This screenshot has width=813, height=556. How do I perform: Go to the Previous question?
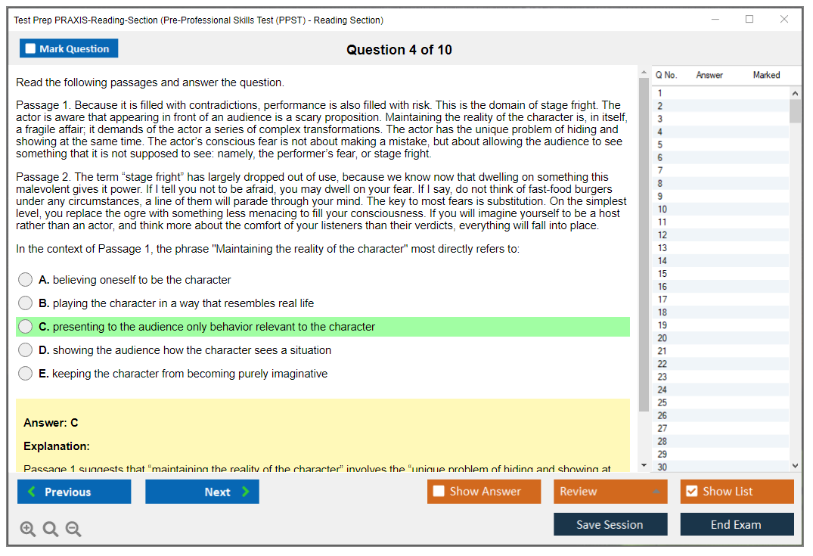74,492
